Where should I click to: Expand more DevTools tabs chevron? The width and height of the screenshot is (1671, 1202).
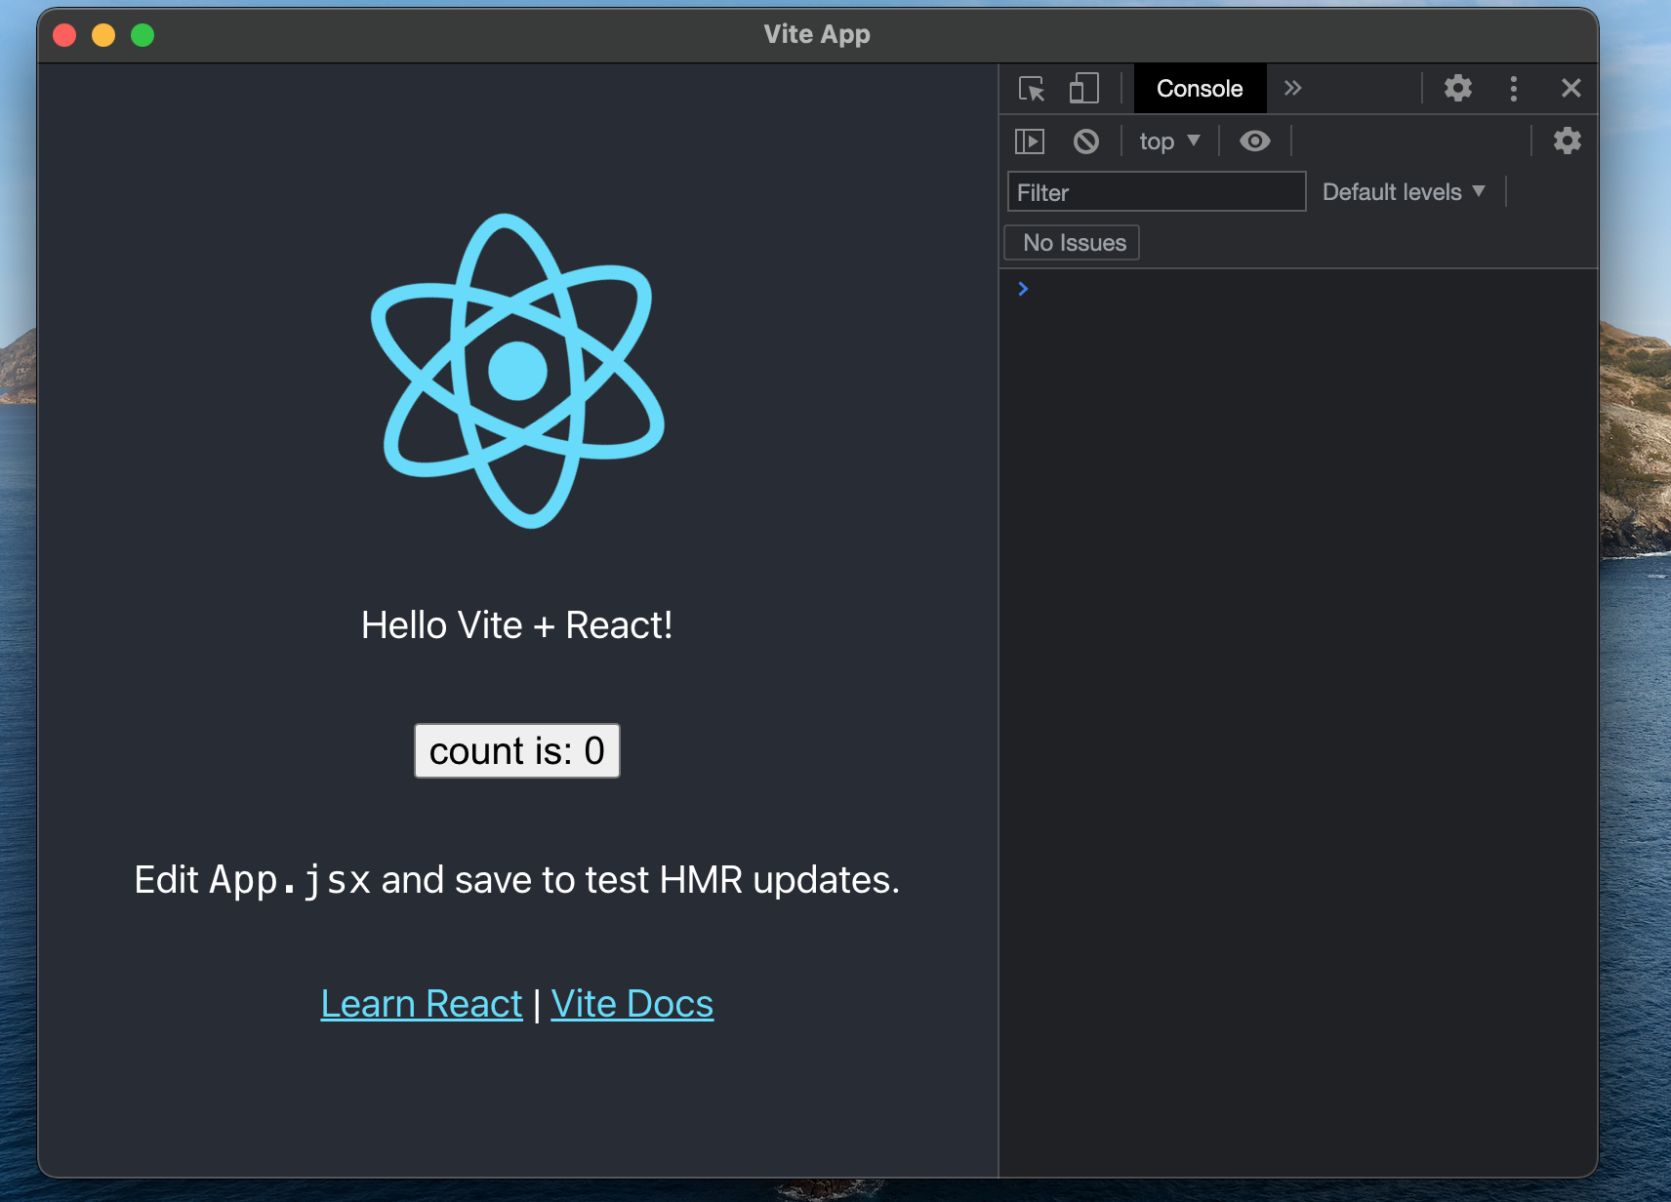(1293, 89)
